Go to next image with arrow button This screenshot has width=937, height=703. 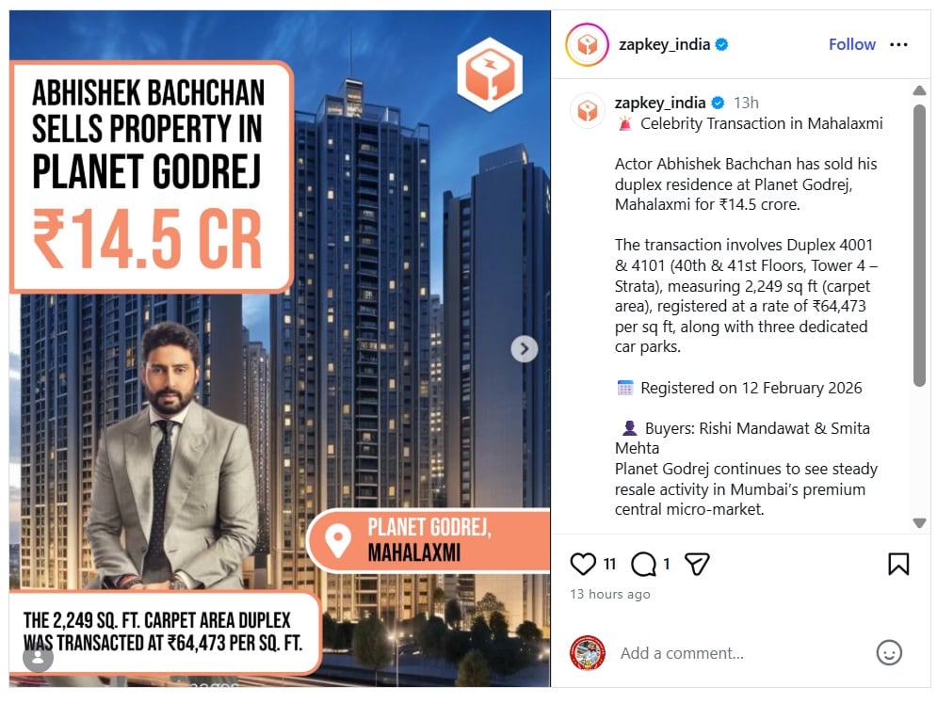pyautogui.click(x=525, y=348)
